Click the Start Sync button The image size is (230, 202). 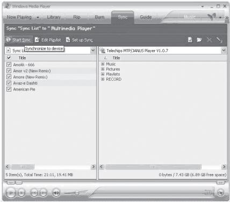(19, 40)
